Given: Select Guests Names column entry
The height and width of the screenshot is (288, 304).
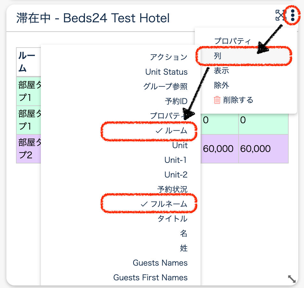Looking at the screenshot, I should coord(160,263).
